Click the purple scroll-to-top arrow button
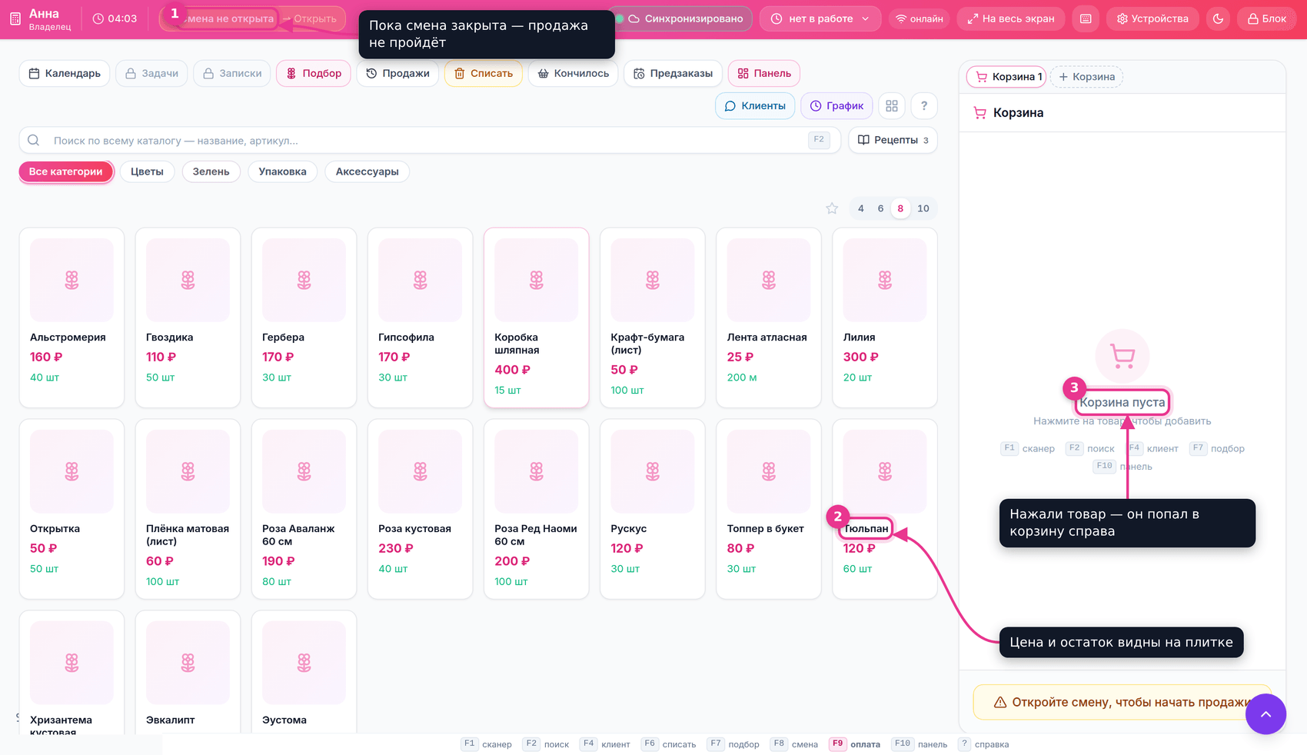 1265,713
